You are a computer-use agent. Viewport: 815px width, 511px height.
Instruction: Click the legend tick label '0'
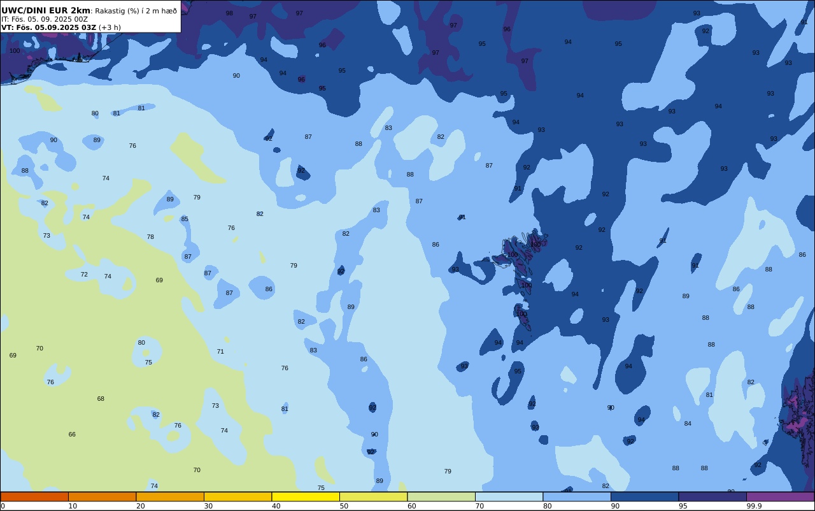click(x=3, y=506)
